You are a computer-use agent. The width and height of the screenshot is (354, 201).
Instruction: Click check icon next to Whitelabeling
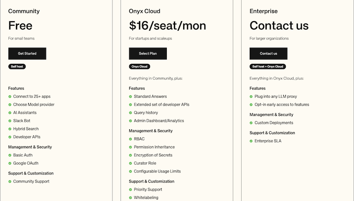pos(130,198)
